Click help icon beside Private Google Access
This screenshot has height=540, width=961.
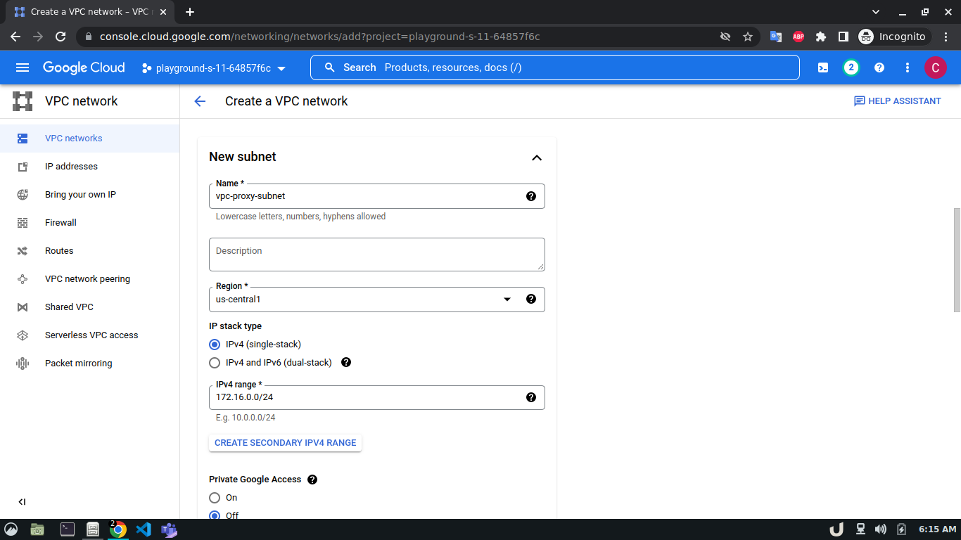click(x=312, y=480)
